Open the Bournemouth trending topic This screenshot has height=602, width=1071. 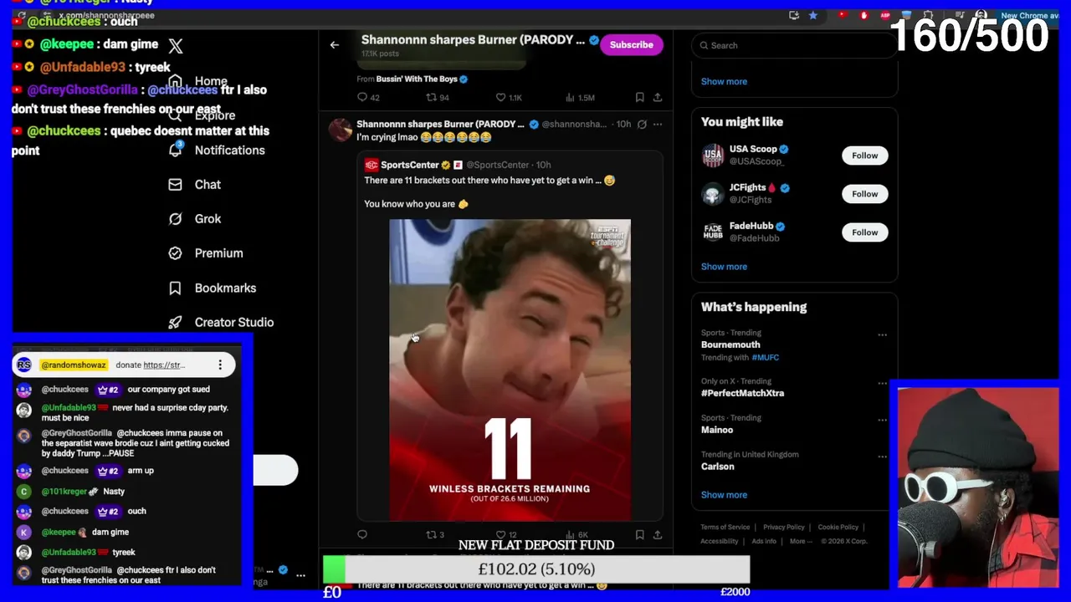coord(730,344)
